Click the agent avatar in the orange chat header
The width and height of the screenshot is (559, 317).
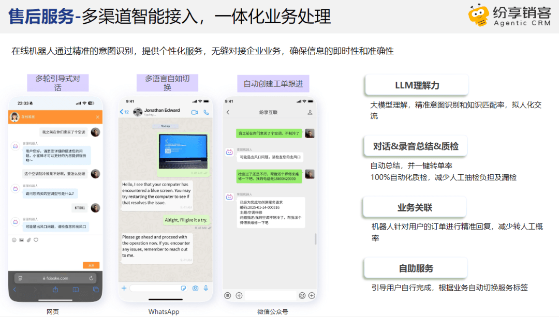coord(14,117)
